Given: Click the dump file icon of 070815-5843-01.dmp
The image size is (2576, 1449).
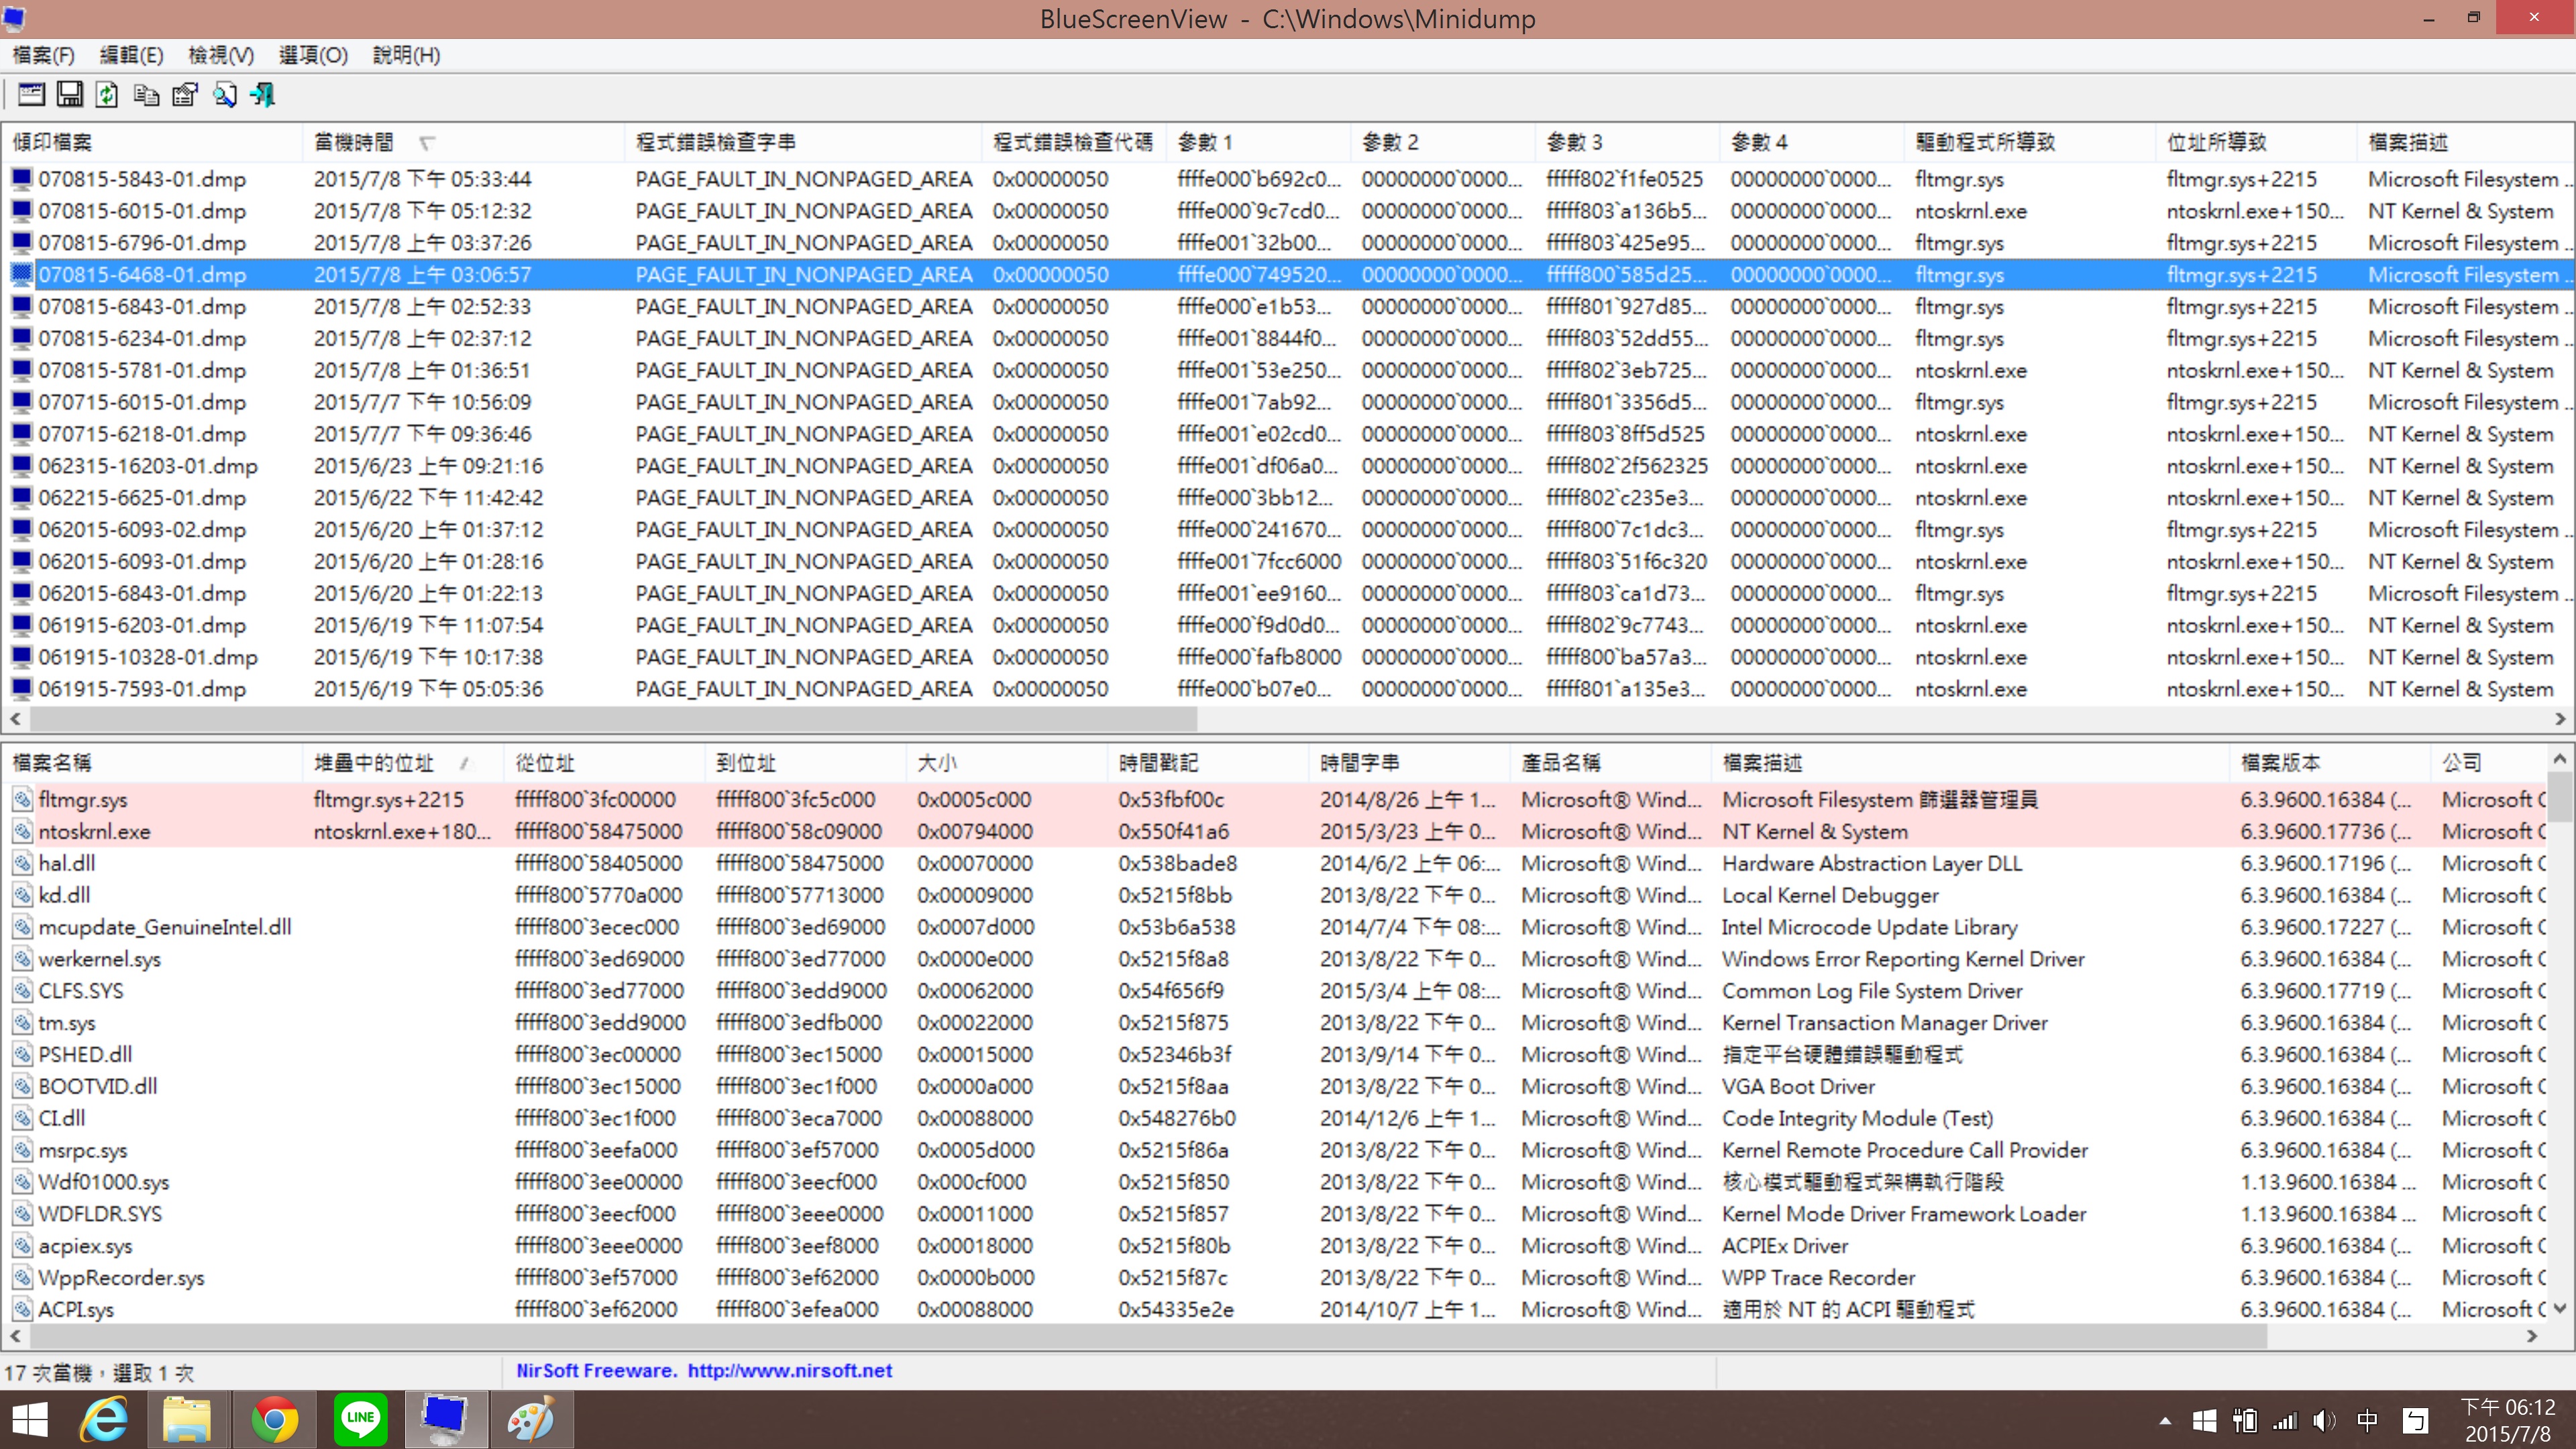Looking at the screenshot, I should pyautogui.click(x=20, y=179).
